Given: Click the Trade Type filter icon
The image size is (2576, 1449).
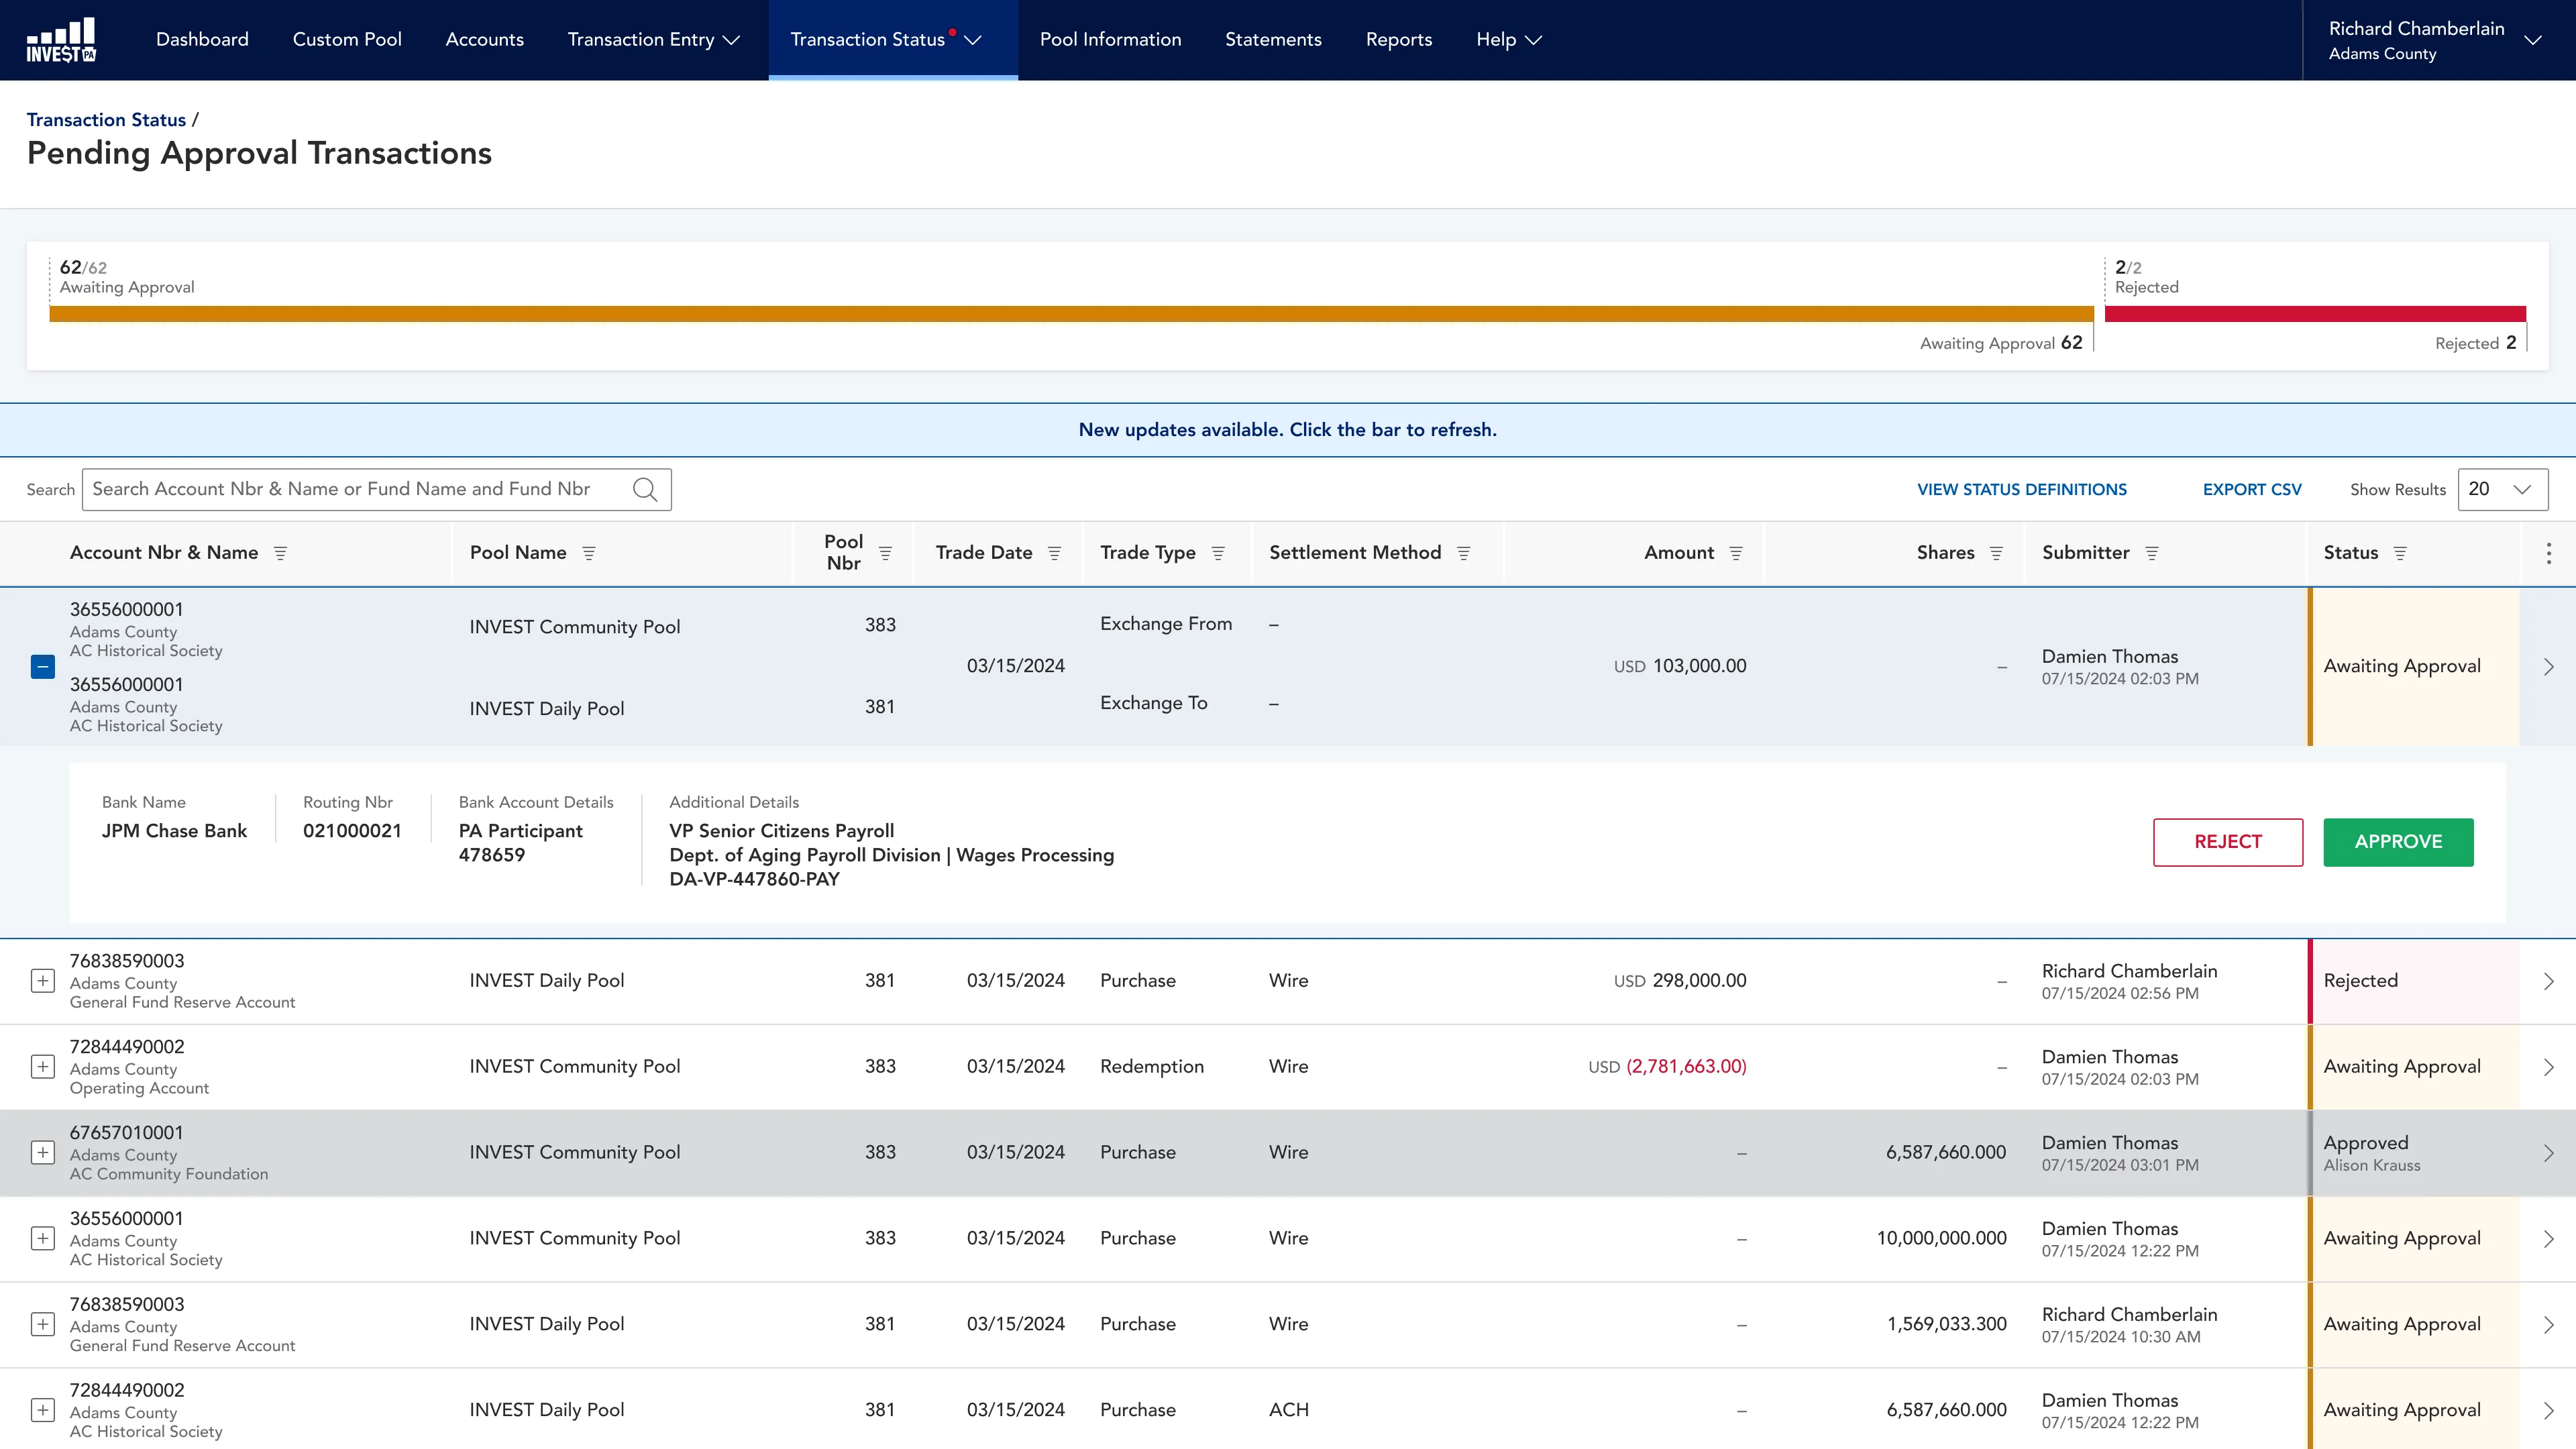Looking at the screenshot, I should pyautogui.click(x=1218, y=553).
